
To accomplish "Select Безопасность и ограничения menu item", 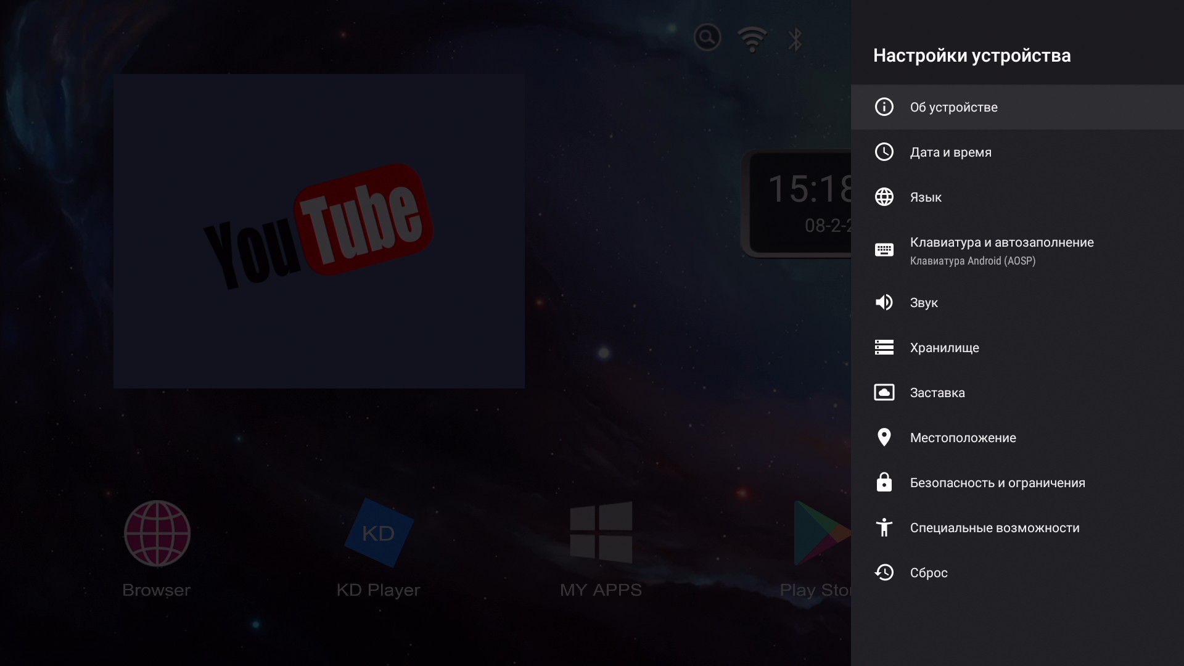I will click(997, 483).
